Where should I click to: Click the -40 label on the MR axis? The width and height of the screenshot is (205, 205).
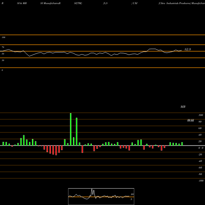pos(200,161)
